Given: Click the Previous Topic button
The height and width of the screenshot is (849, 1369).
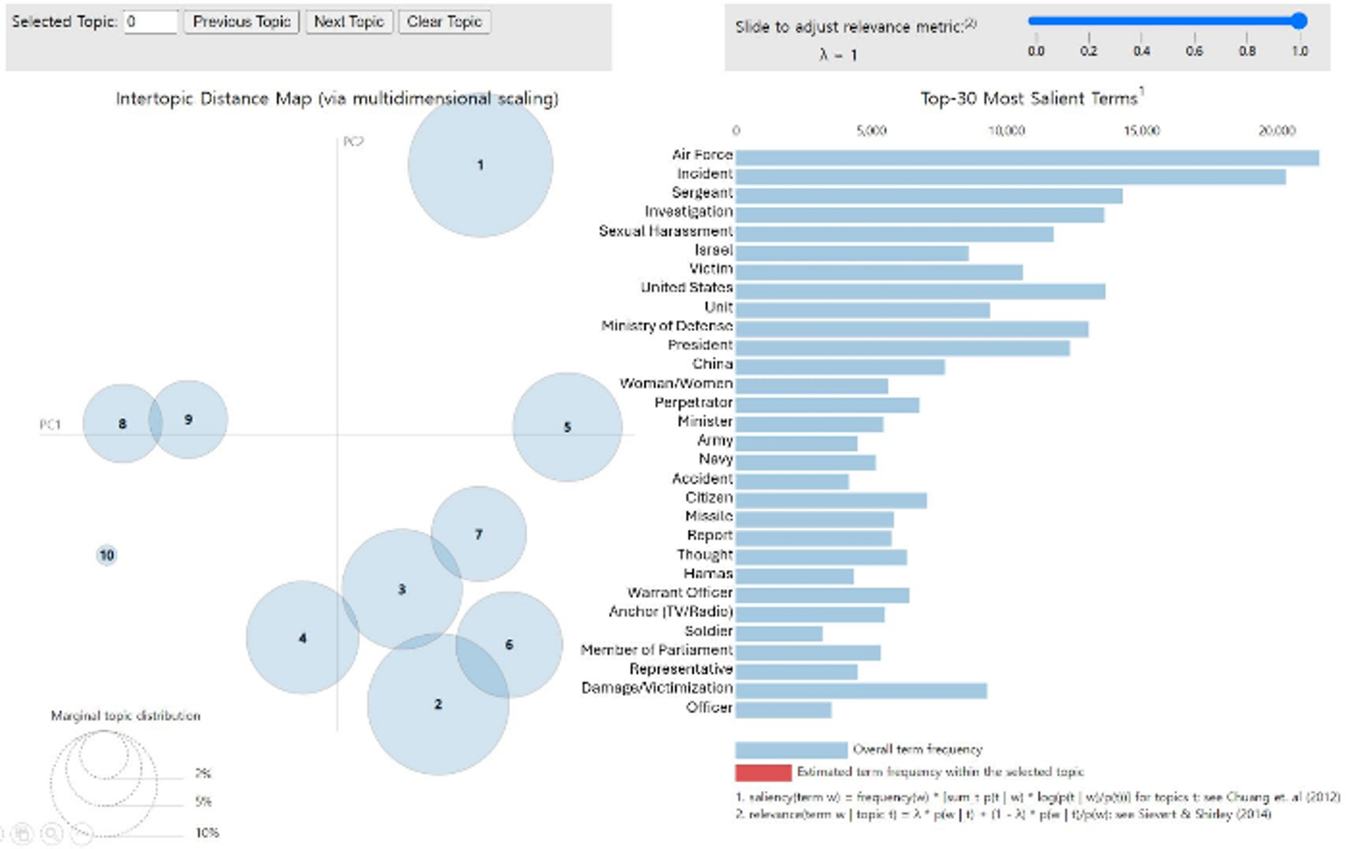Looking at the screenshot, I should click(242, 22).
